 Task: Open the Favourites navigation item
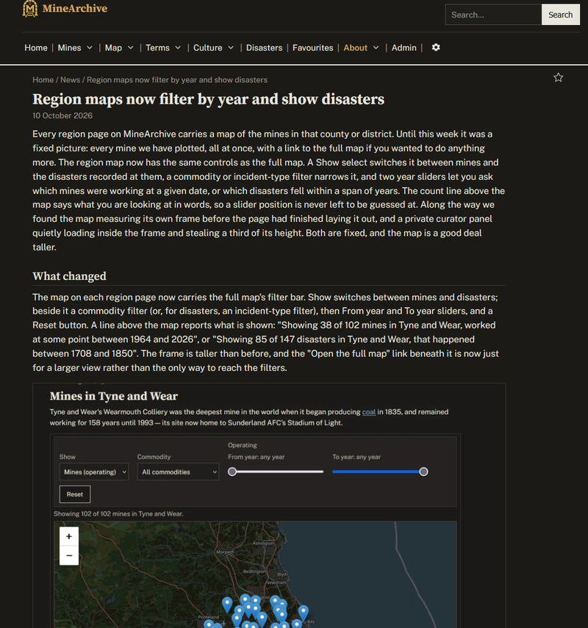point(312,48)
